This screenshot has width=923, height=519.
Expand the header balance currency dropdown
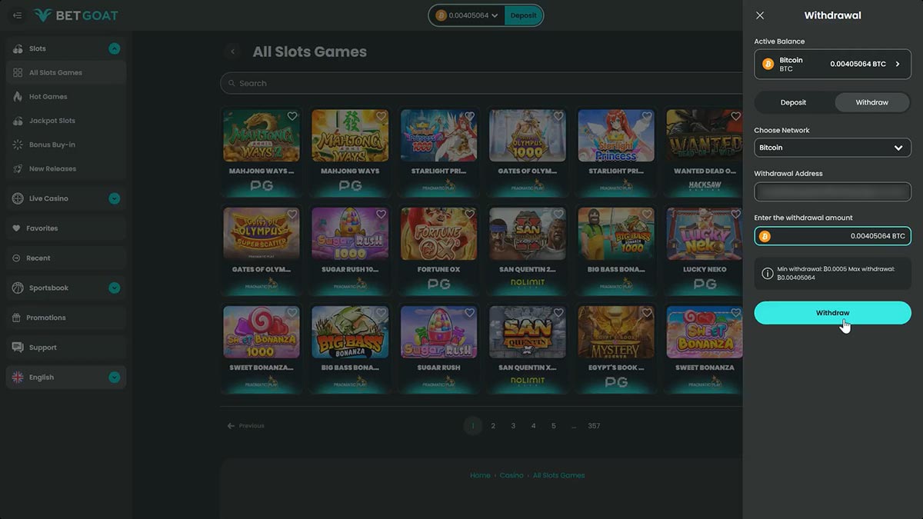pos(495,15)
